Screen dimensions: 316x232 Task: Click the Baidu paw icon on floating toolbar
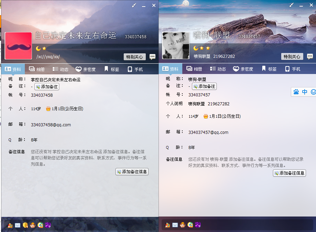click(296, 92)
